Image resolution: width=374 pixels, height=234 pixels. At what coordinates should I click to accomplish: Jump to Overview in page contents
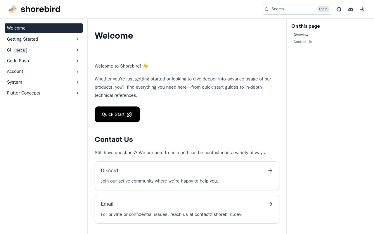(x=301, y=35)
